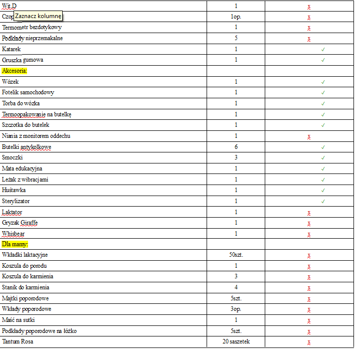The height and width of the screenshot is (351, 357).
Task: Click the 'Gryzak Giraffe' cell
Action: click(x=20, y=223)
